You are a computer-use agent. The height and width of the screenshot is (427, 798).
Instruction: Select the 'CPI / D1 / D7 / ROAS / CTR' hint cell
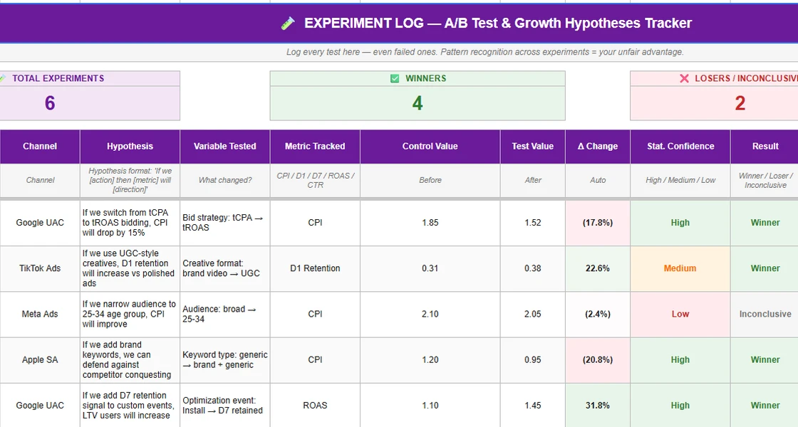pos(315,181)
